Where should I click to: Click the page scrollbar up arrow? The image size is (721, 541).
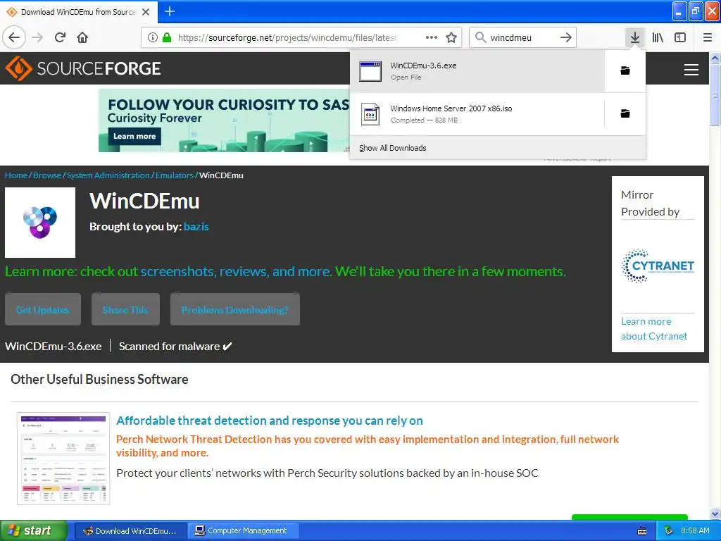[x=715, y=58]
